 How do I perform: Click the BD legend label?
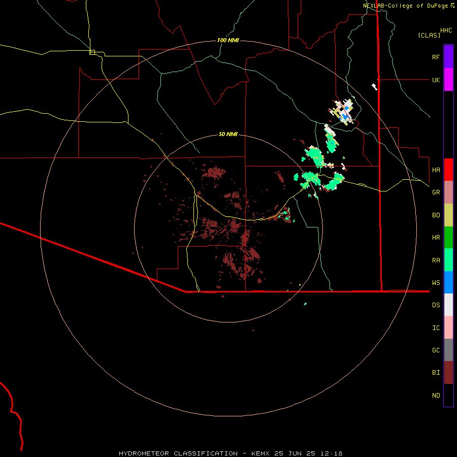(x=436, y=215)
